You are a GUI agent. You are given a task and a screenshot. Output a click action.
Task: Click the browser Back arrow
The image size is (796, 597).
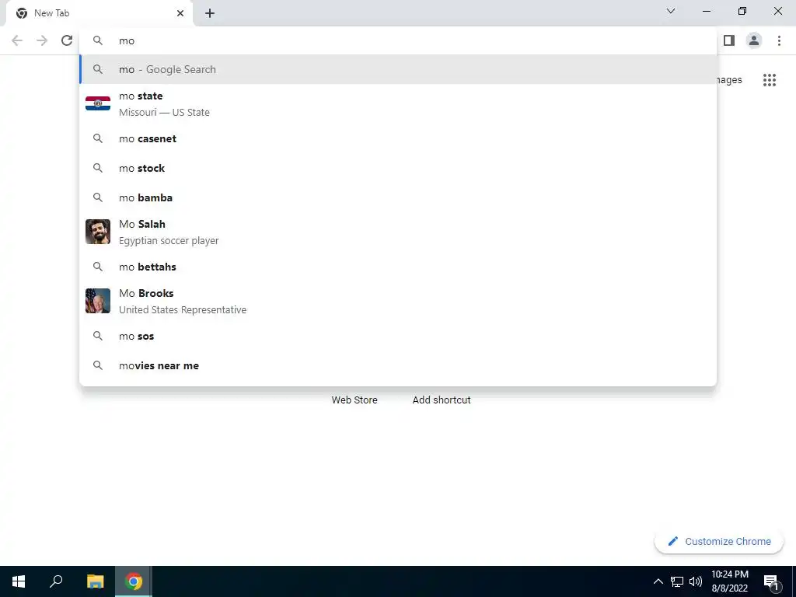click(17, 40)
